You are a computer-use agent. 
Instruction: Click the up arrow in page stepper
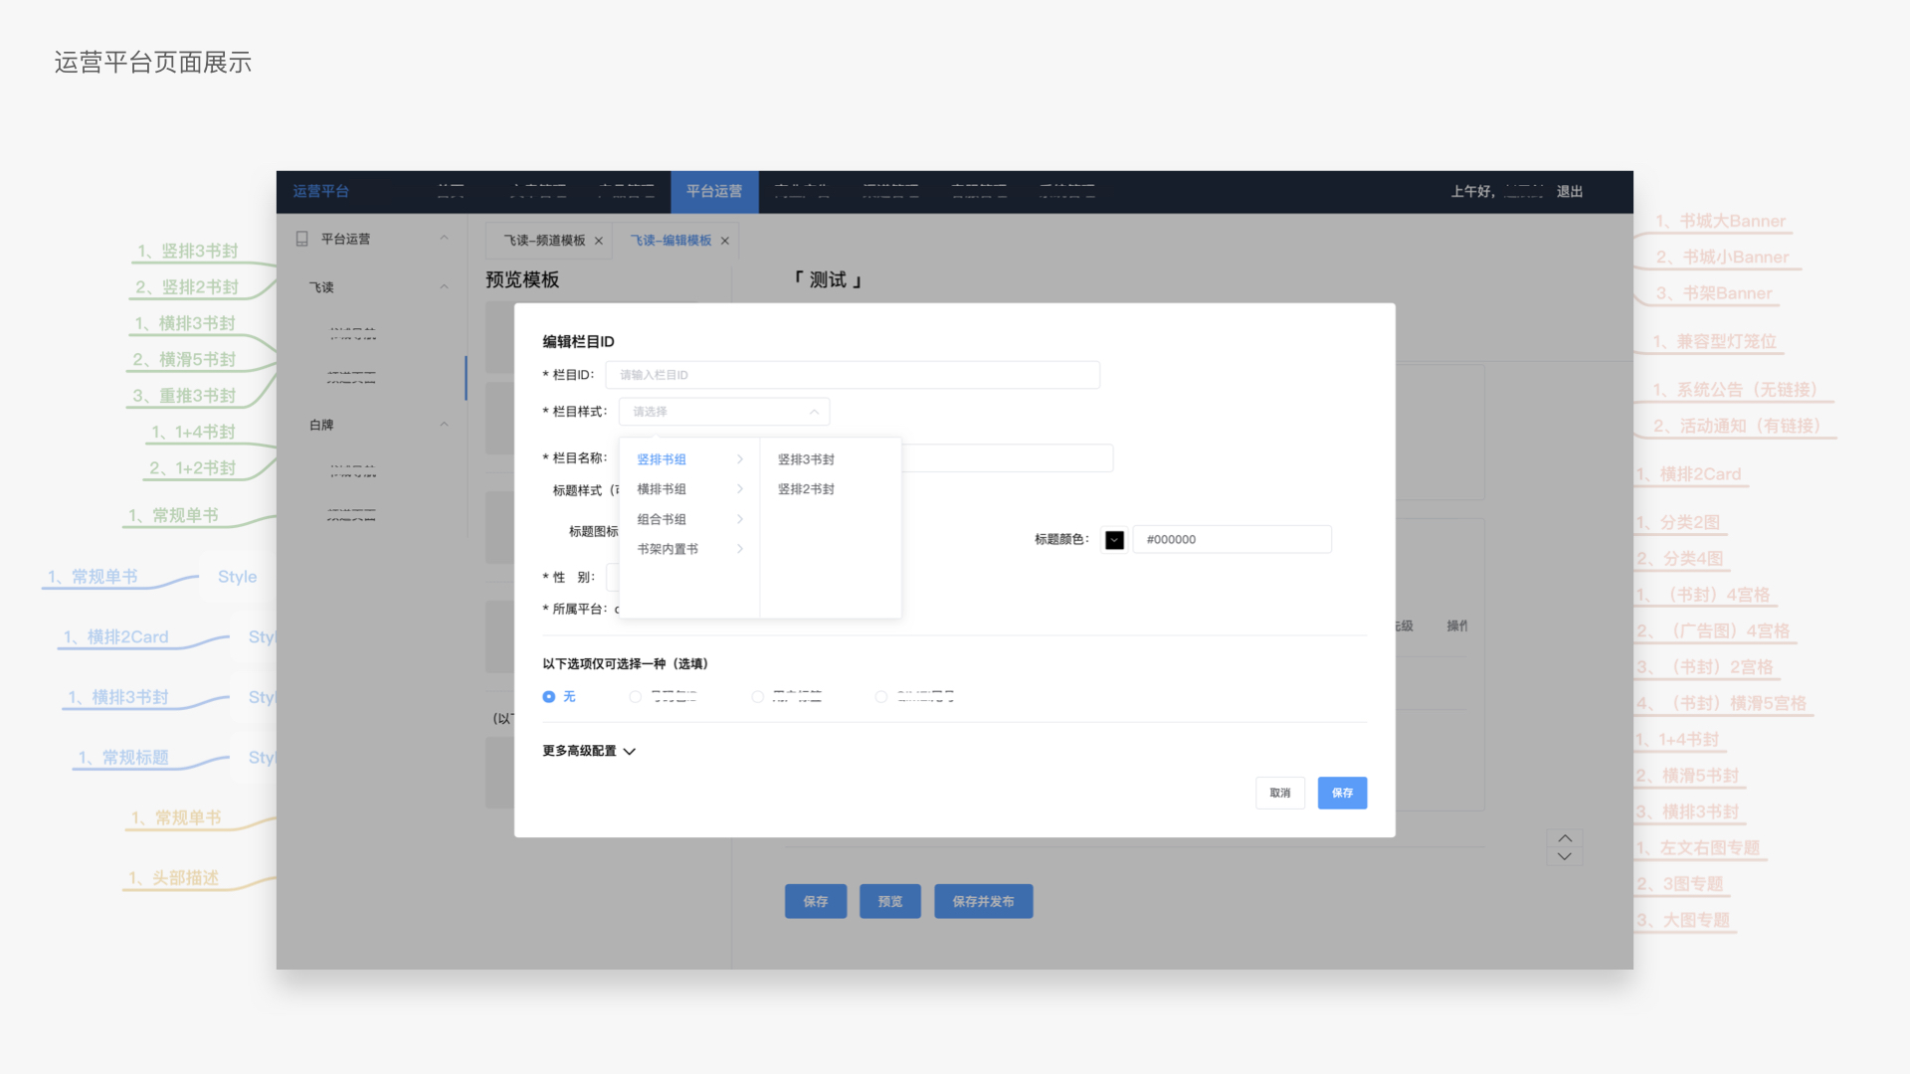(1565, 838)
